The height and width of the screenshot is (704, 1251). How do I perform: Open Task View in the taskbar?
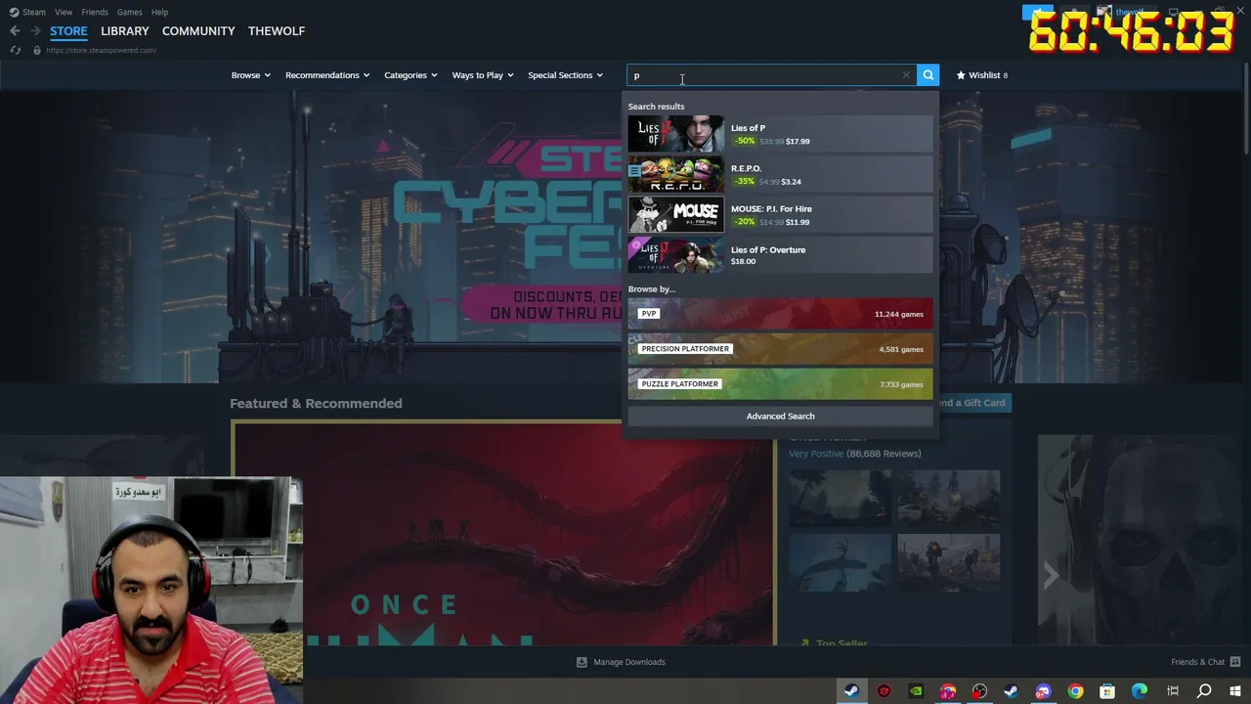[x=1173, y=691]
